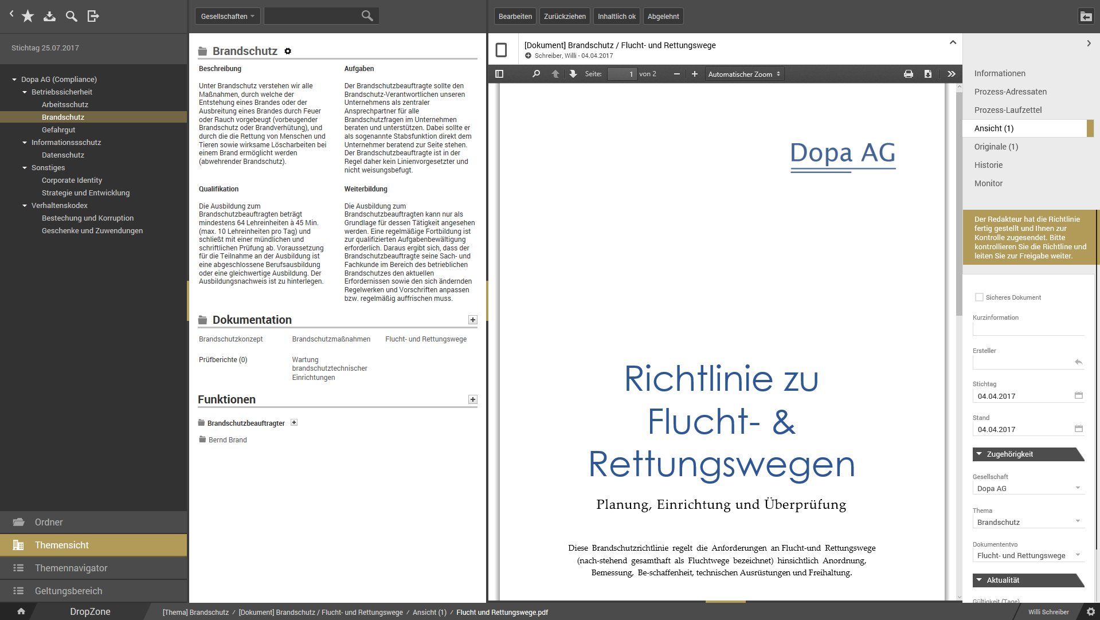Collapse the Verhaltenskodex tree branch
The image size is (1100, 620).
point(25,205)
